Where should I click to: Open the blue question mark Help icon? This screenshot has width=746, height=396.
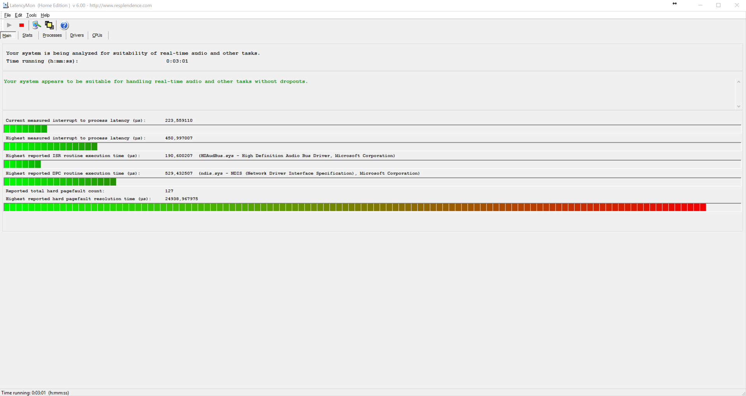pos(64,25)
